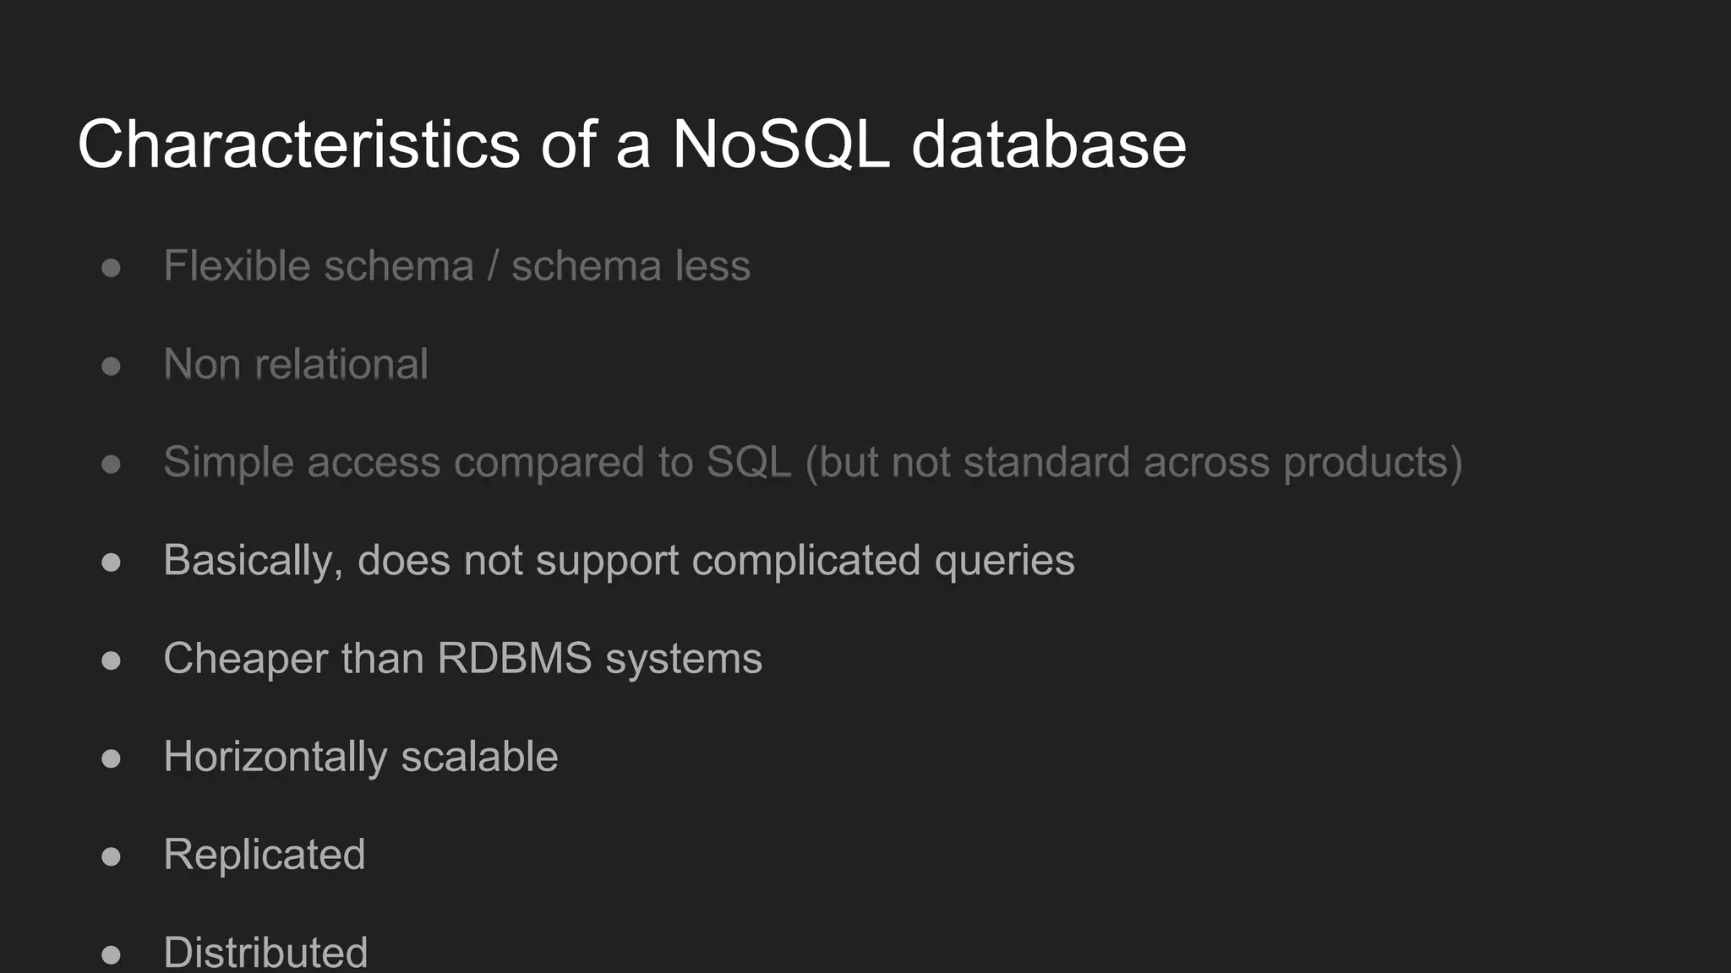The image size is (1731, 973).
Task: Select the 'Horizontally scalable' bullet text
Action: click(361, 756)
